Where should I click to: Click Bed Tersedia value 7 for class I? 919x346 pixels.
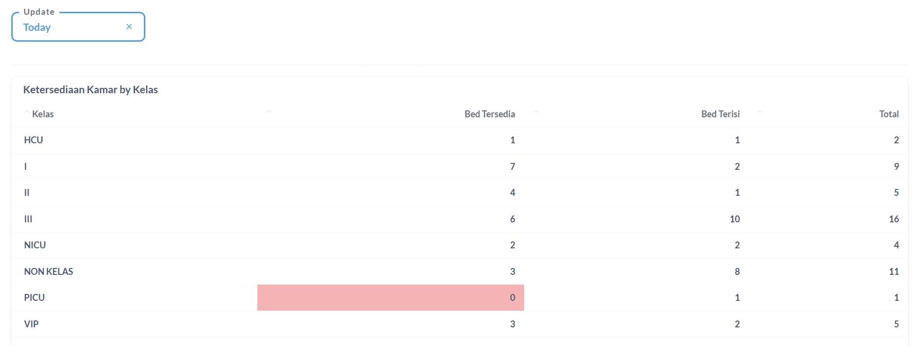pyautogui.click(x=512, y=167)
